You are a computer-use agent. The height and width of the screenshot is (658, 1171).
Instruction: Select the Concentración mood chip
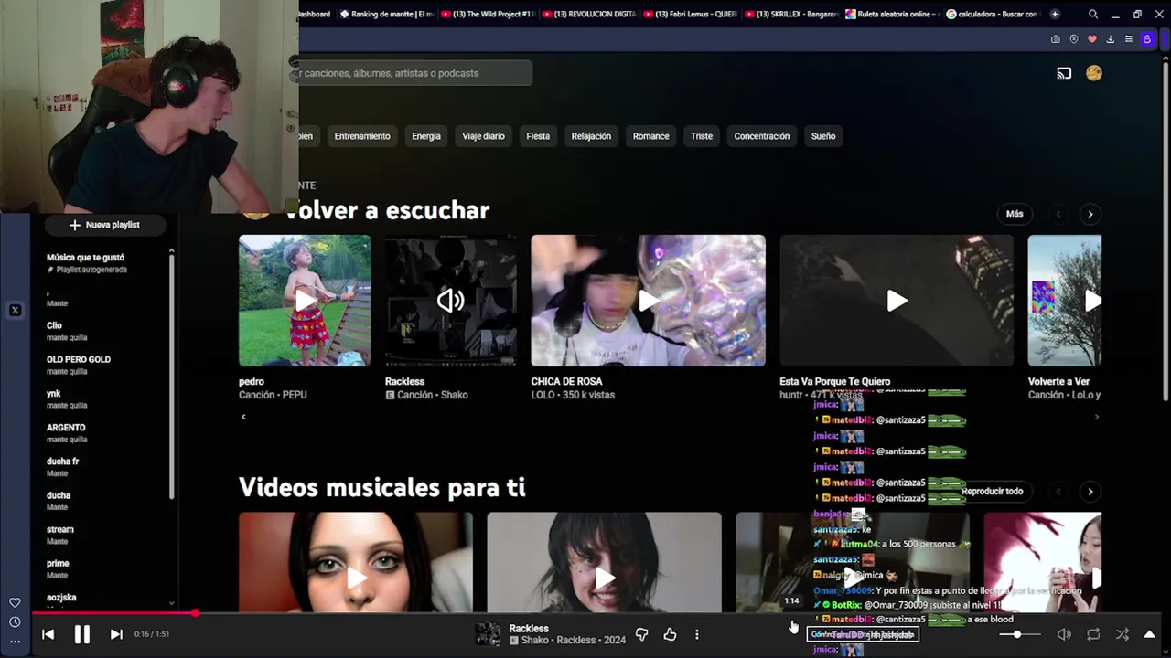pos(761,136)
